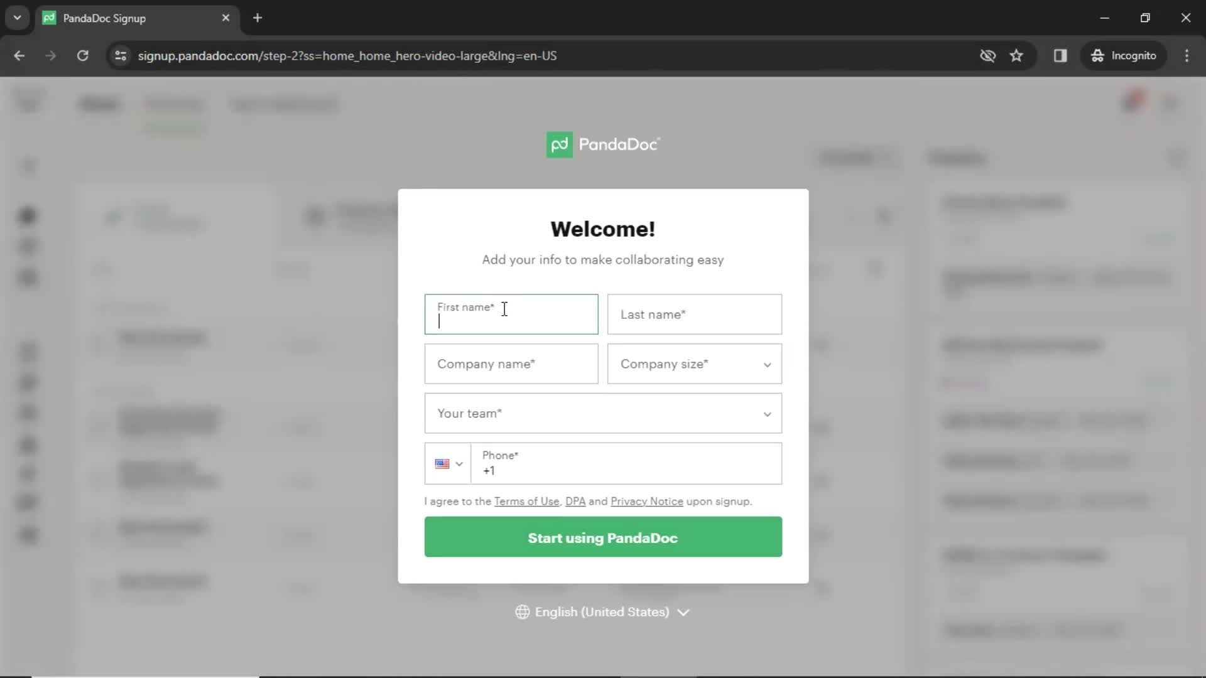This screenshot has height=678, width=1206.
Task: Click the DPA link
Action: [575, 501]
